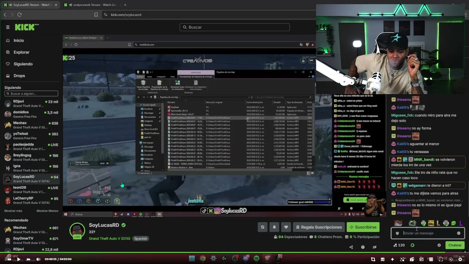Image resolution: width=469 pixels, height=264 pixels.
Task: Click MNK_bandi username in chat
Action: click(424, 159)
